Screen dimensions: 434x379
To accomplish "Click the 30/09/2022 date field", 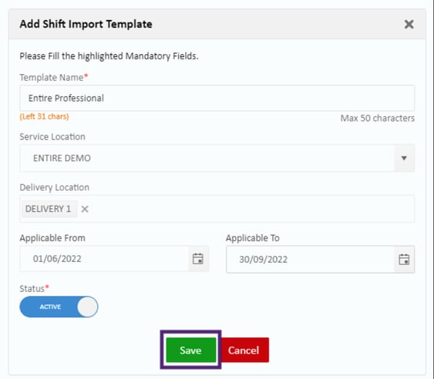I will [x=311, y=260].
